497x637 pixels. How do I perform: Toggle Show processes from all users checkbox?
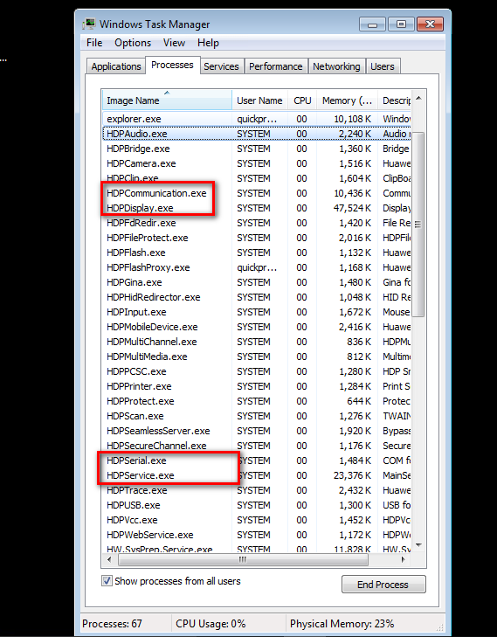tap(107, 581)
